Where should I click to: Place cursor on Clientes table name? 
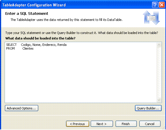28,48
